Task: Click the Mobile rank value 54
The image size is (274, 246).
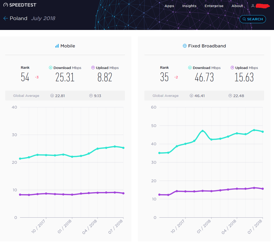Action: pyautogui.click(x=25, y=77)
